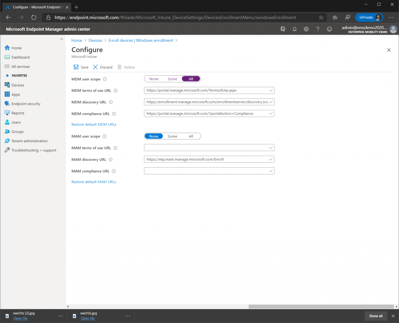Image resolution: width=399 pixels, height=323 pixels.
Task: Open the admin account menu
Action: [x=369, y=29]
